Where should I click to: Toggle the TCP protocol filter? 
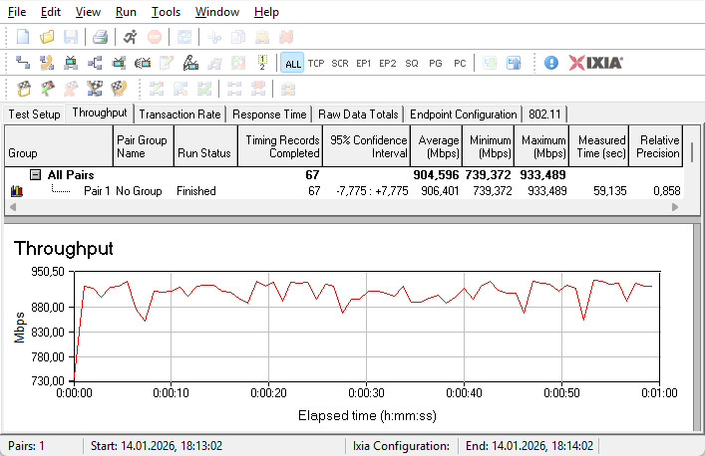tap(316, 63)
